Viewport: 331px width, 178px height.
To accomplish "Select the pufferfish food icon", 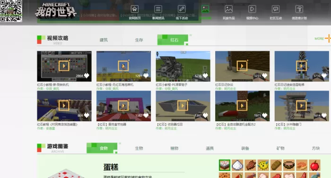I will (x=263, y=165).
